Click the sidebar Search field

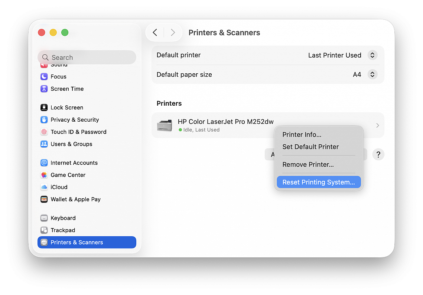pos(87,57)
